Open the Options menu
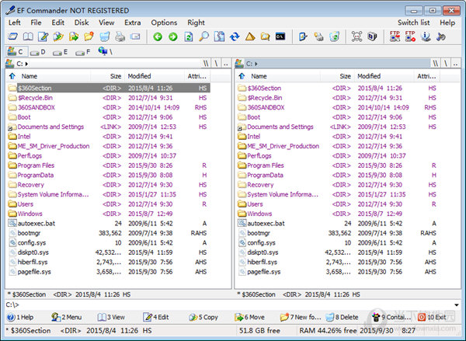The height and width of the screenshot is (341, 466). click(164, 23)
